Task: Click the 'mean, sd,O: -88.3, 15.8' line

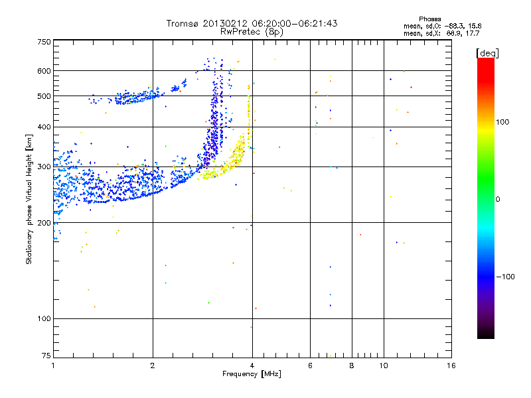Action: (443, 26)
